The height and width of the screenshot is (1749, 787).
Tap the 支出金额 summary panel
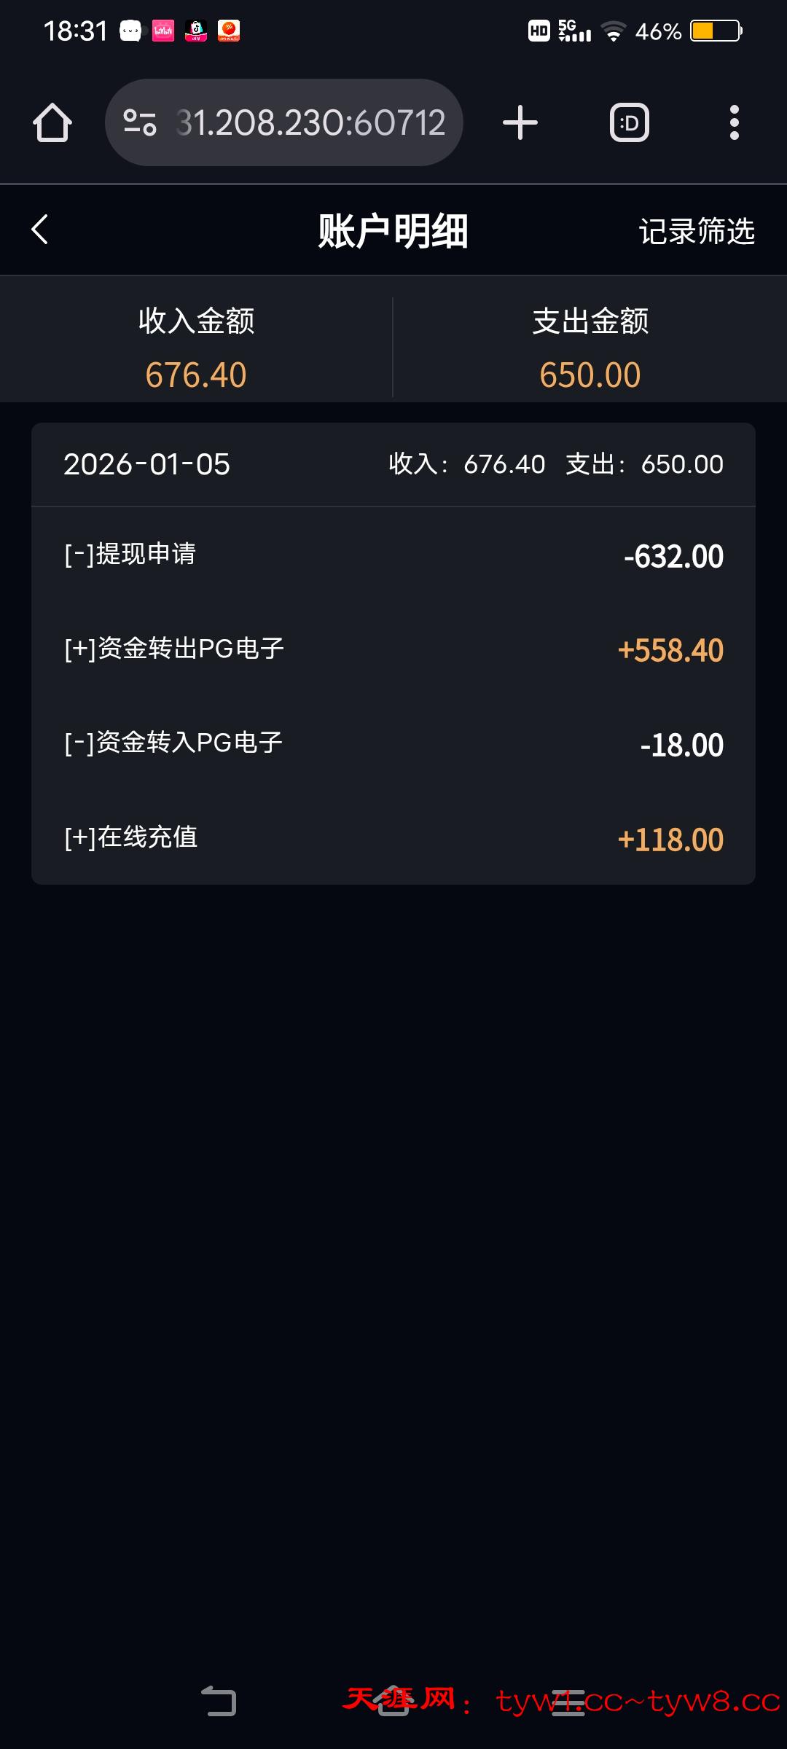coord(590,348)
